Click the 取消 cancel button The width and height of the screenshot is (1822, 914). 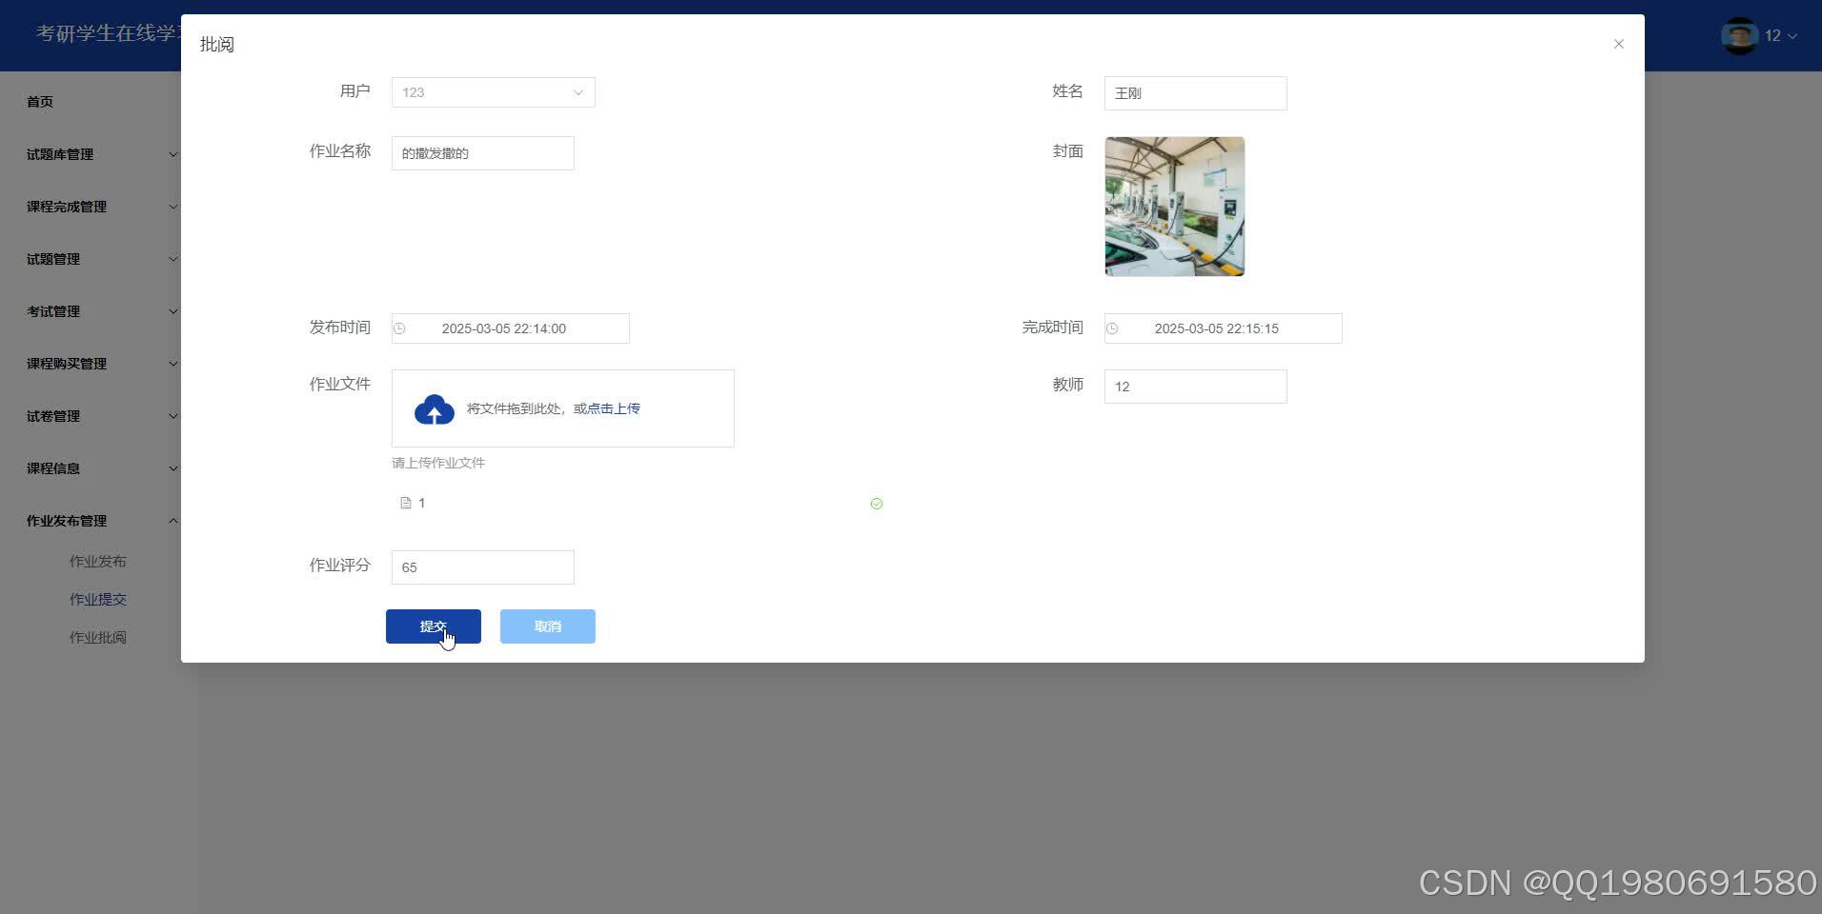(547, 626)
